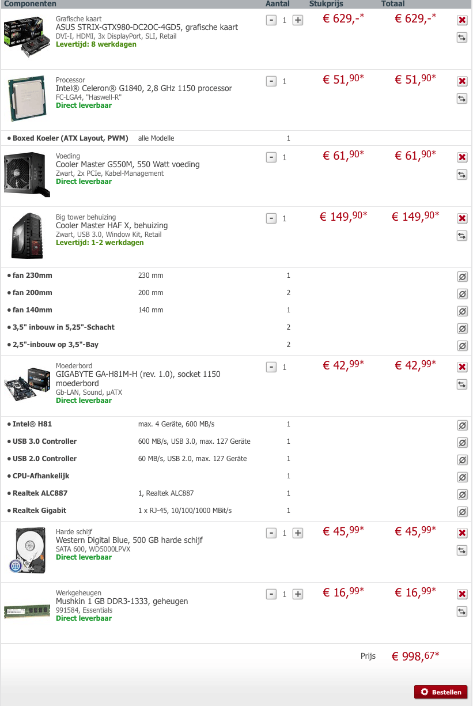The height and width of the screenshot is (706, 473).
Task: Delete Cooler Master G550M power supply
Action: 462,157
